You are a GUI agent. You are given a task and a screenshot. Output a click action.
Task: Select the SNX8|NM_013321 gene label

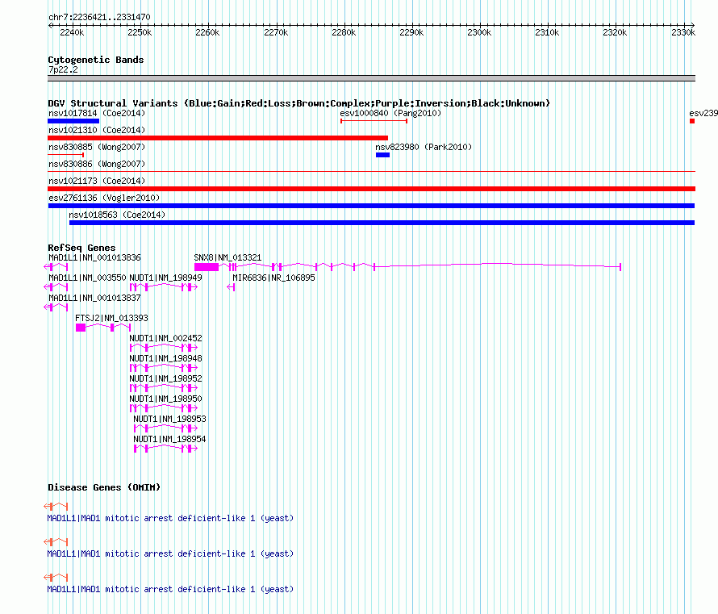[228, 257]
